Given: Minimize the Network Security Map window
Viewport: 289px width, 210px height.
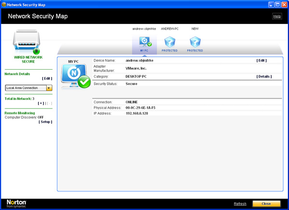Looking at the screenshot, I should pyautogui.click(x=271, y=5).
